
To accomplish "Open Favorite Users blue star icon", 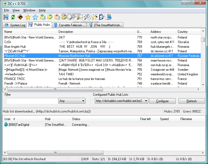I will [35, 17].
